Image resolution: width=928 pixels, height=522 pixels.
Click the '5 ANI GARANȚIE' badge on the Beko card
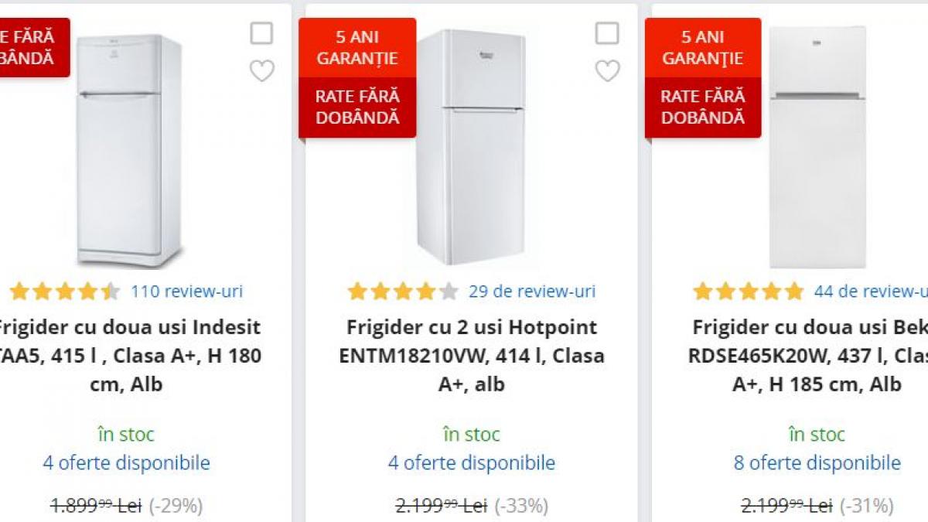click(x=701, y=48)
